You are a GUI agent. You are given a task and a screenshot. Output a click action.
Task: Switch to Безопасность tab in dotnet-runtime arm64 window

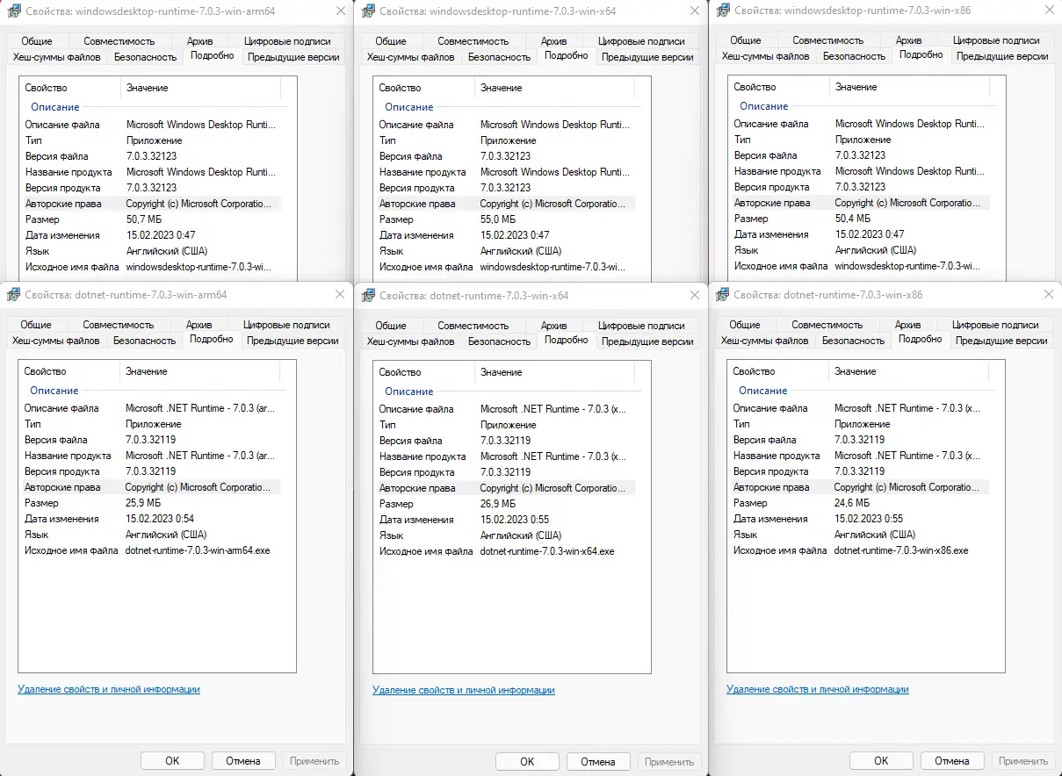point(144,340)
